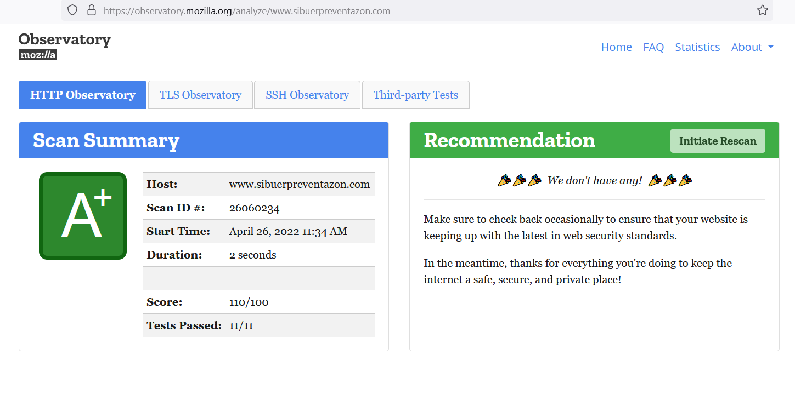Click a carrot emoji in Recommendation panel

(505, 179)
